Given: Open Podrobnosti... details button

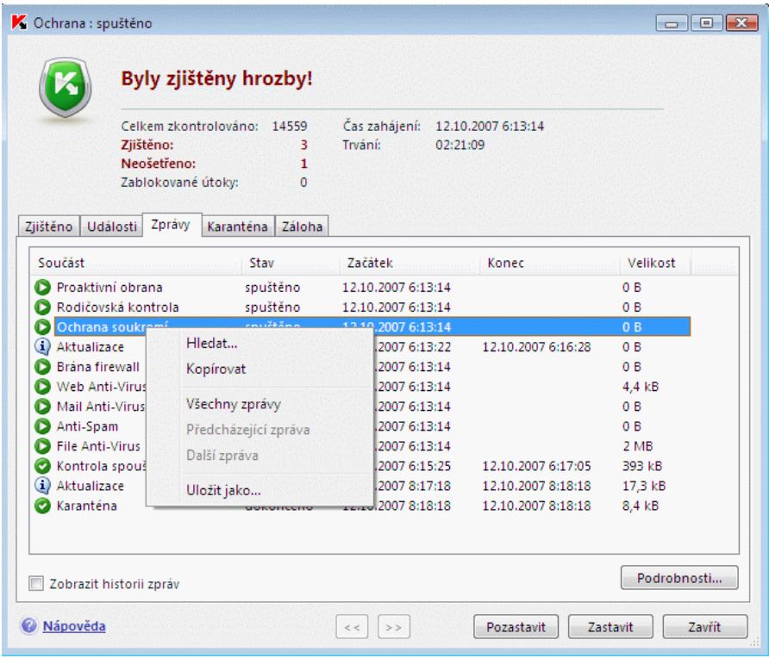Looking at the screenshot, I should click(679, 578).
